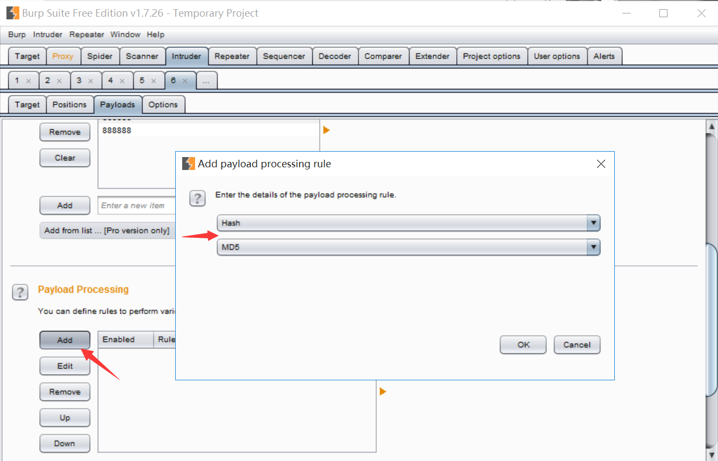Remove the selected processing rule
Image resolution: width=718 pixels, height=461 pixels.
tap(64, 392)
